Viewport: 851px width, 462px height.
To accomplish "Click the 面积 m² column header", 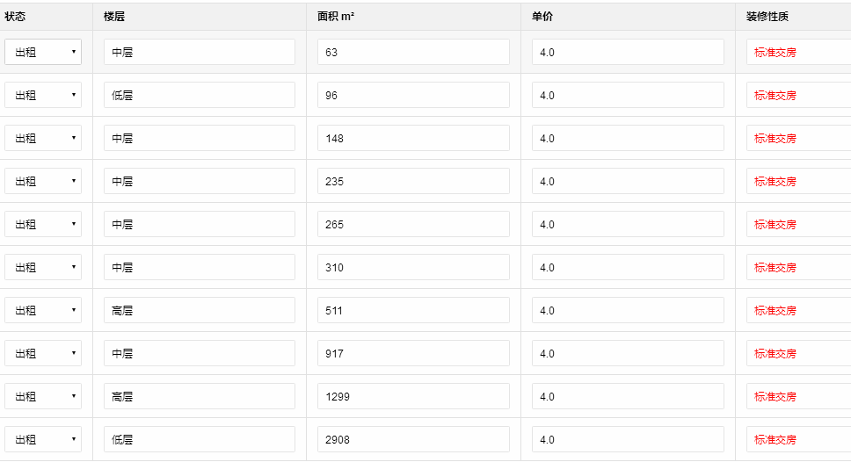I will click(x=336, y=17).
